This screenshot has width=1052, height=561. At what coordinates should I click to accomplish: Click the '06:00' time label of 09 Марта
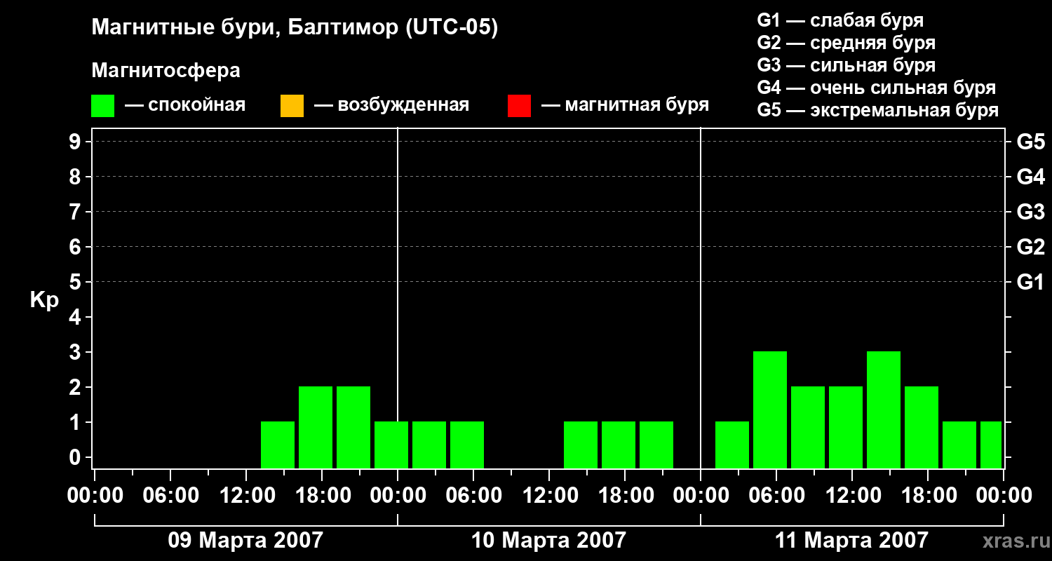[170, 495]
